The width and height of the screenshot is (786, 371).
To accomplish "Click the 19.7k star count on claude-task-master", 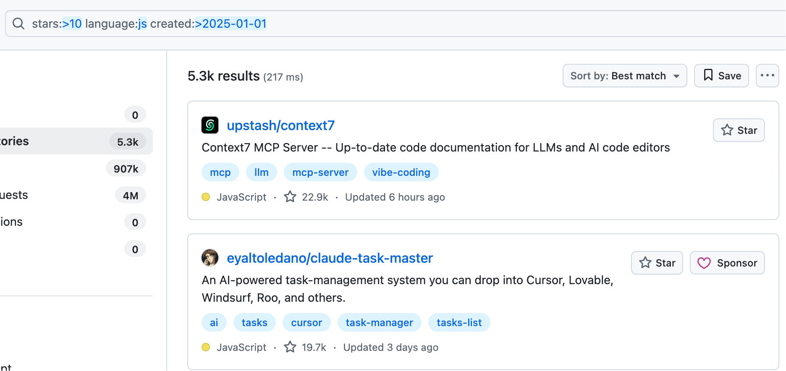I will [305, 347].
